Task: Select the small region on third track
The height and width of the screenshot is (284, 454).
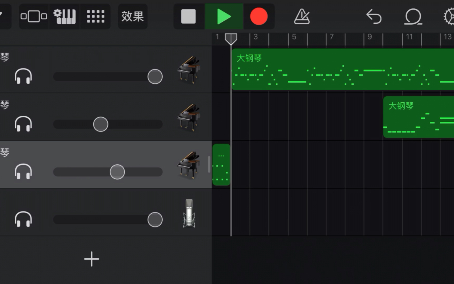Action: pos(221,165)
